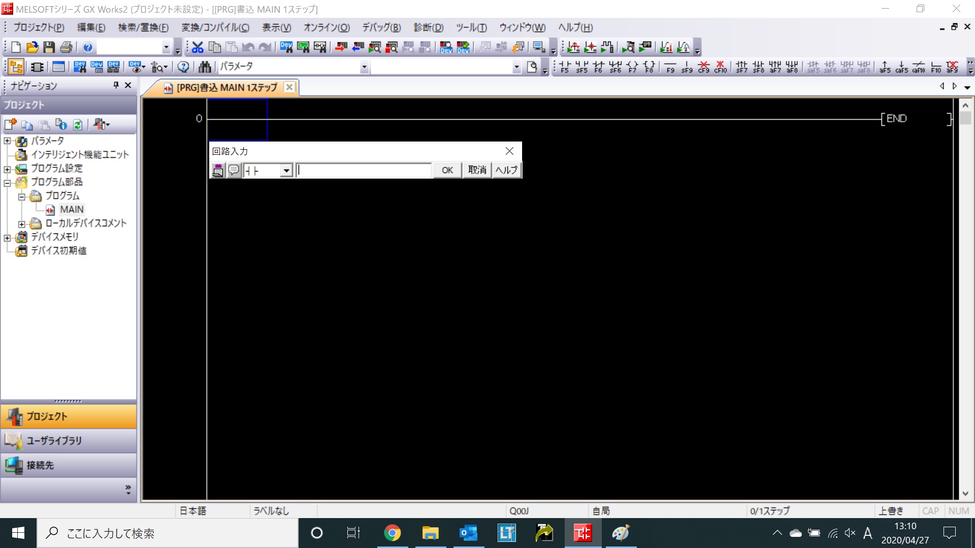This screenshot has height=548, width=975.
Task: Click delete horizontal line cF9 icon
Action: coord(704,67)
